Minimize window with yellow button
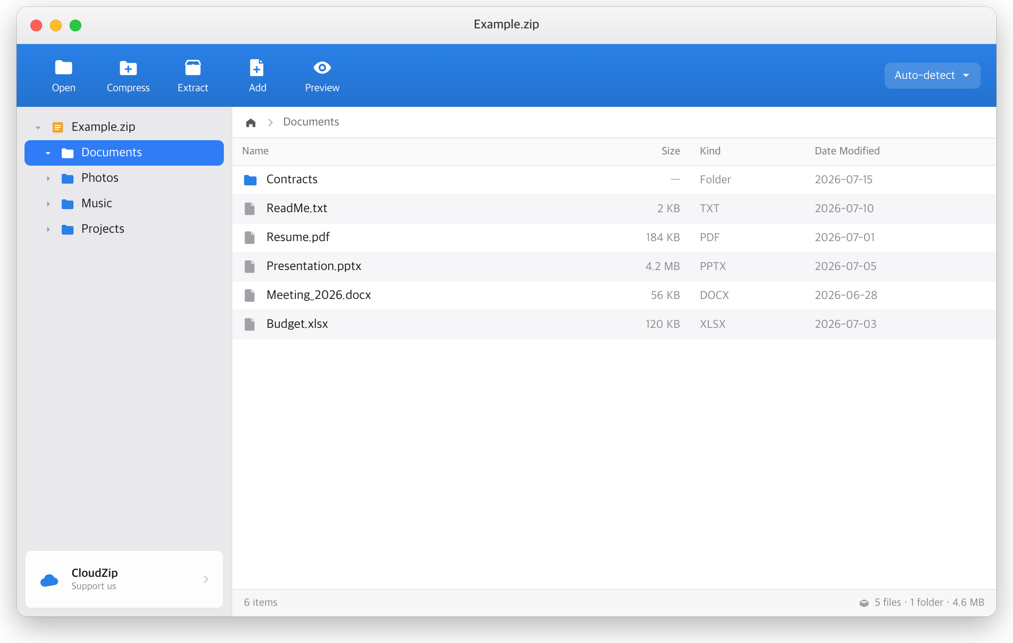The image size is (1013, 643). coord(56,25)
